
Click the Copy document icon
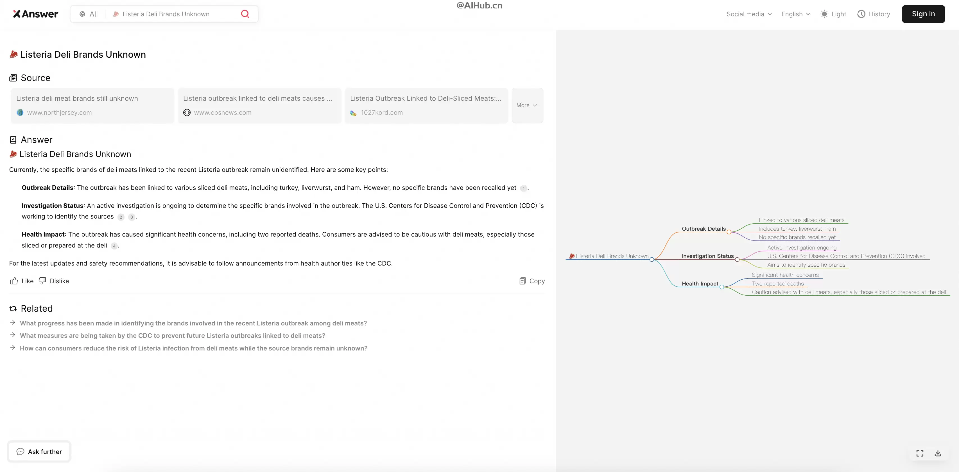point(522,281)
